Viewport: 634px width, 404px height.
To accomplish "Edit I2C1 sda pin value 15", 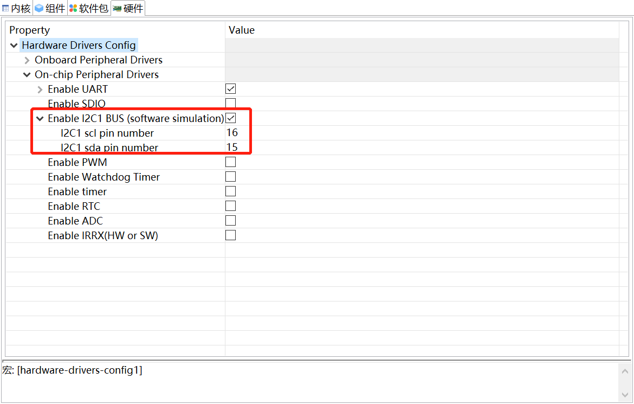I will 232,148.
